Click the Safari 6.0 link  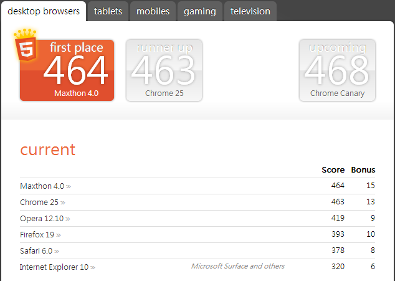[36, 251]
